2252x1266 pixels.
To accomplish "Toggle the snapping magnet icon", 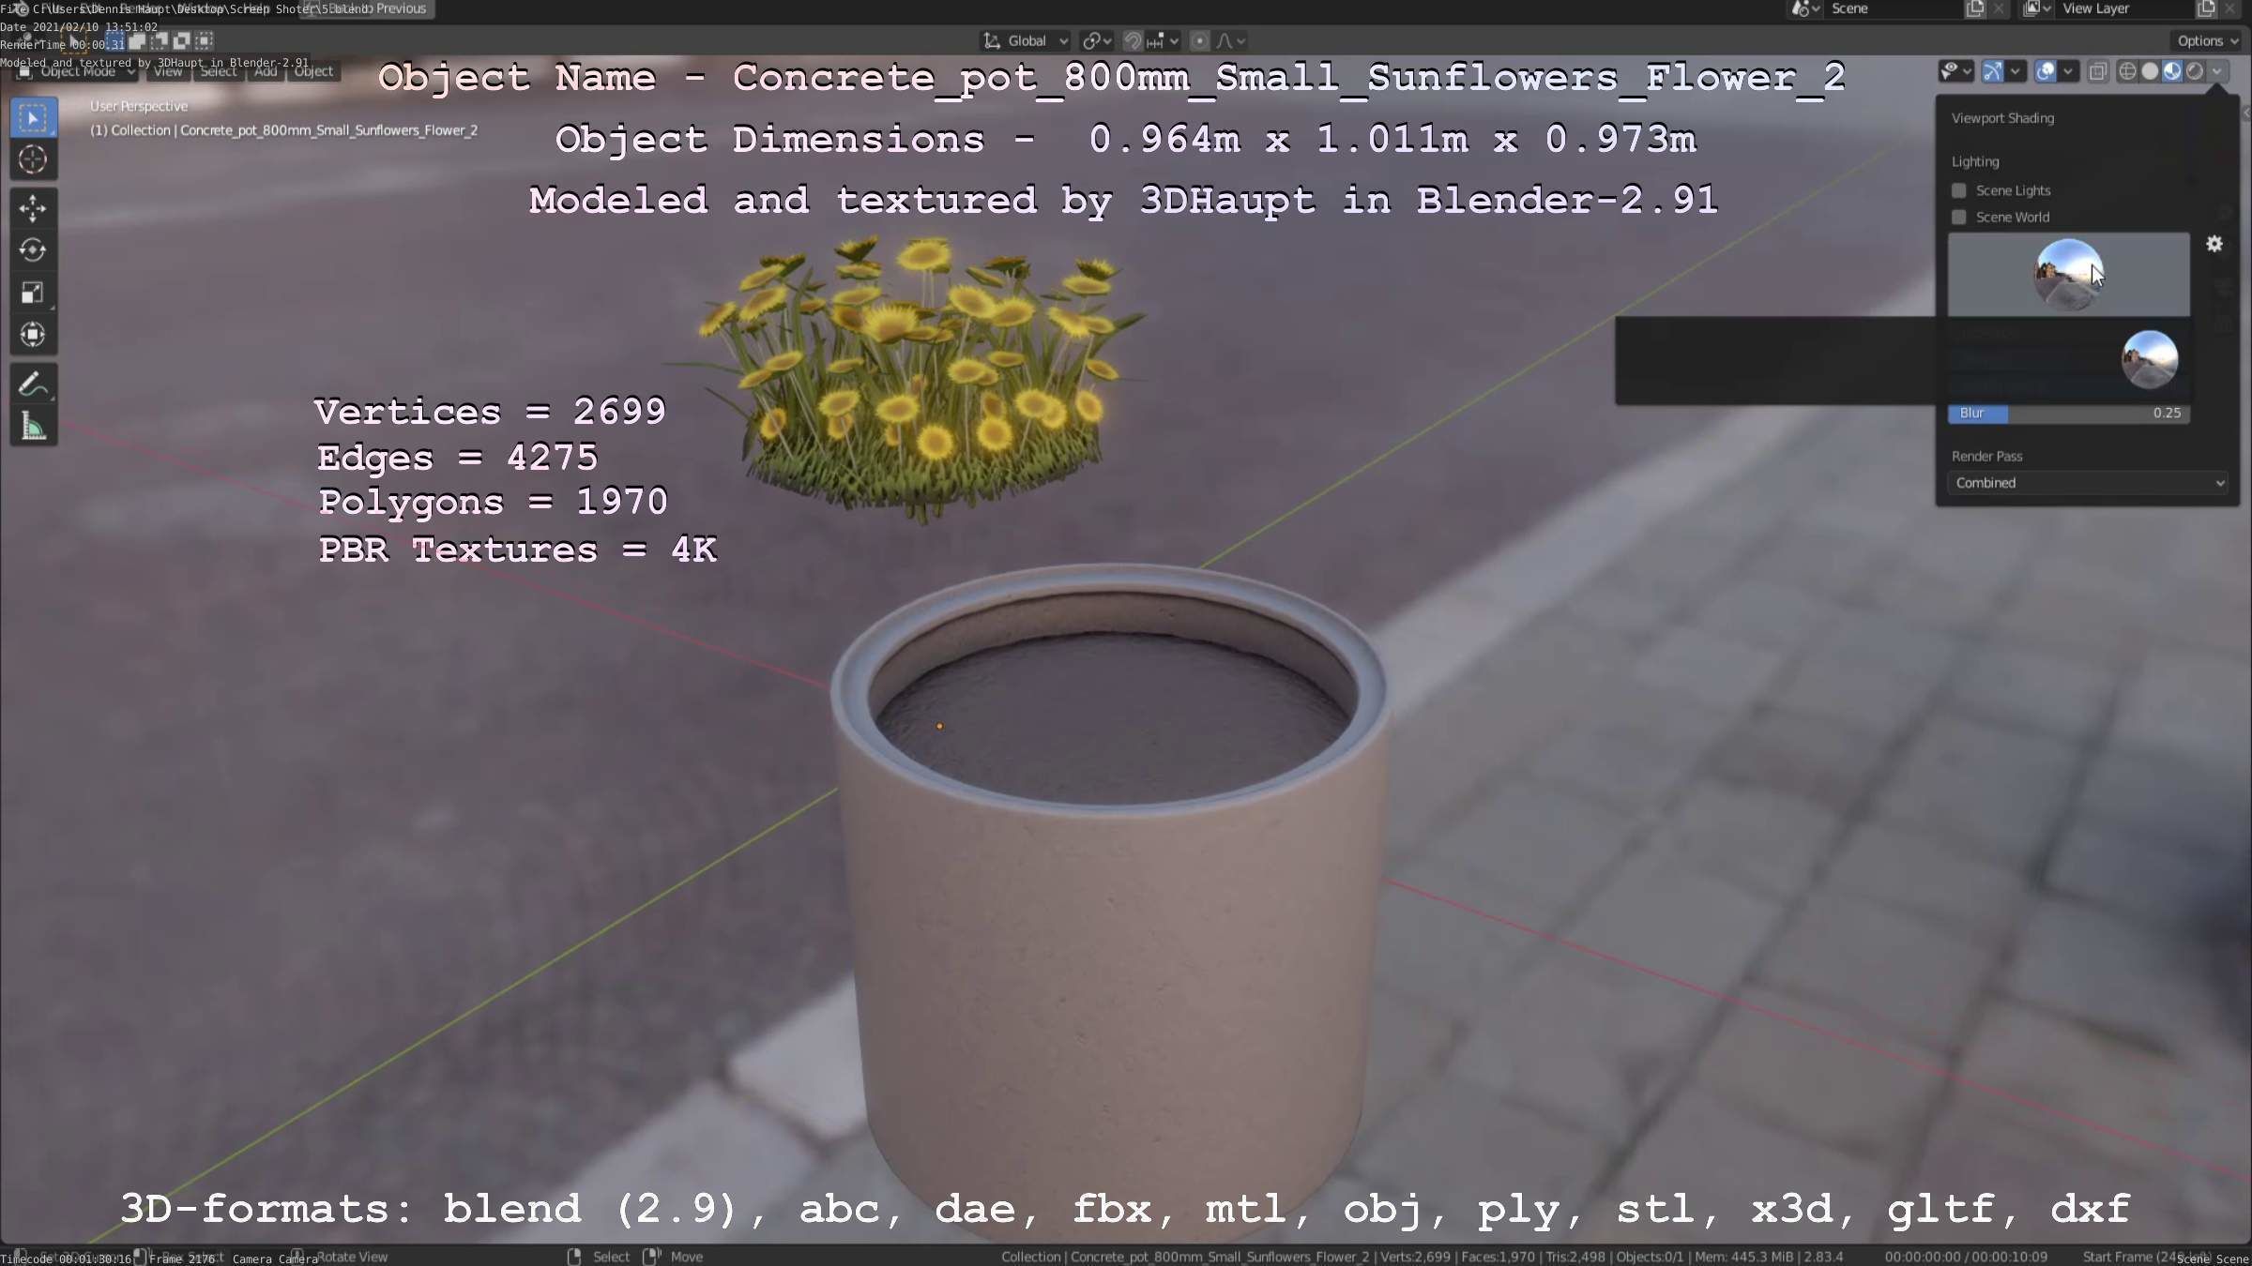I will click(1133, 41).
